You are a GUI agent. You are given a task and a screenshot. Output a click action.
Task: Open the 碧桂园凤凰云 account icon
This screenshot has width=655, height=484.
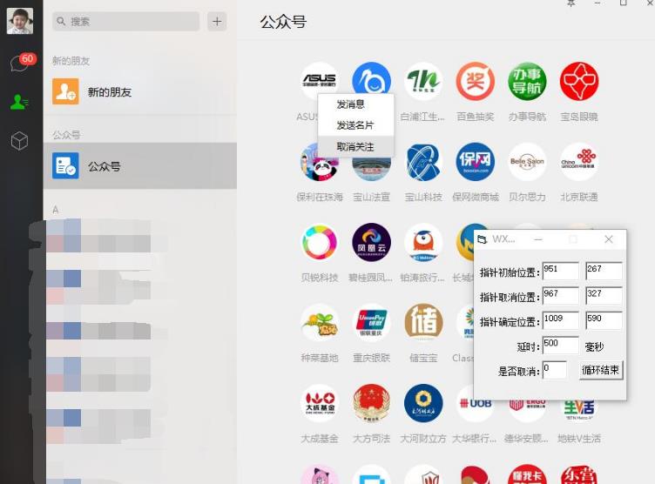click(x=371, y=243)
